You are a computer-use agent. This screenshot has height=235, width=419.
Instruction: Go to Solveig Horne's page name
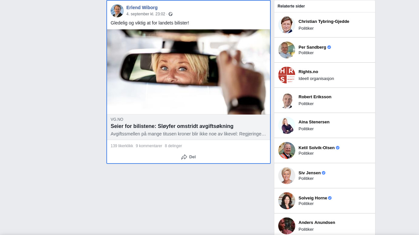313,198
